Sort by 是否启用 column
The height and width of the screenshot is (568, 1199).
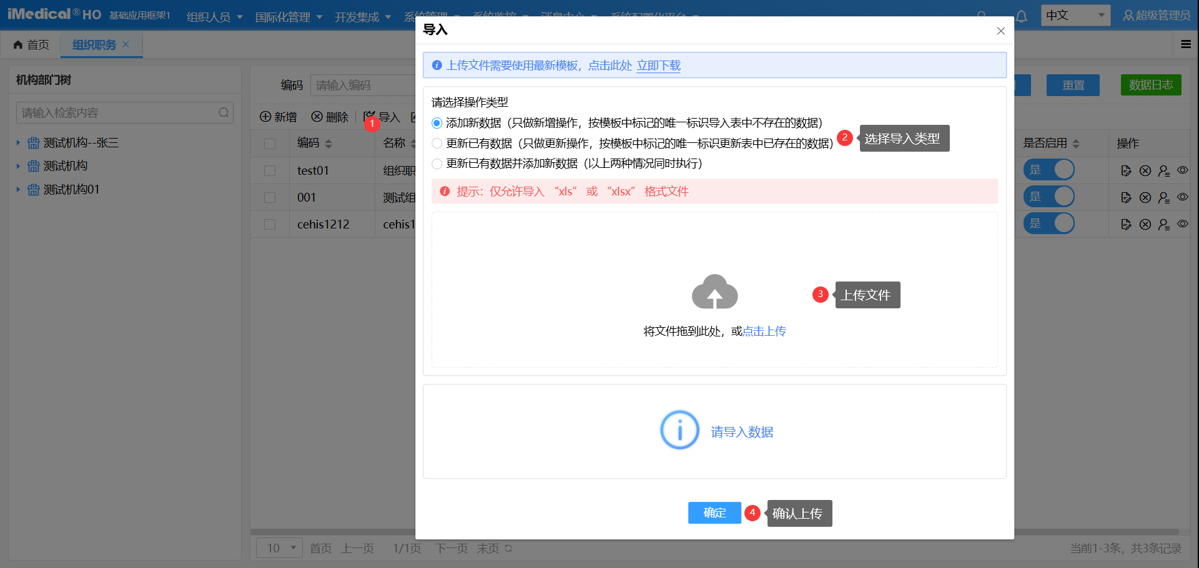pyautogui.click(x=1075, y=144)
